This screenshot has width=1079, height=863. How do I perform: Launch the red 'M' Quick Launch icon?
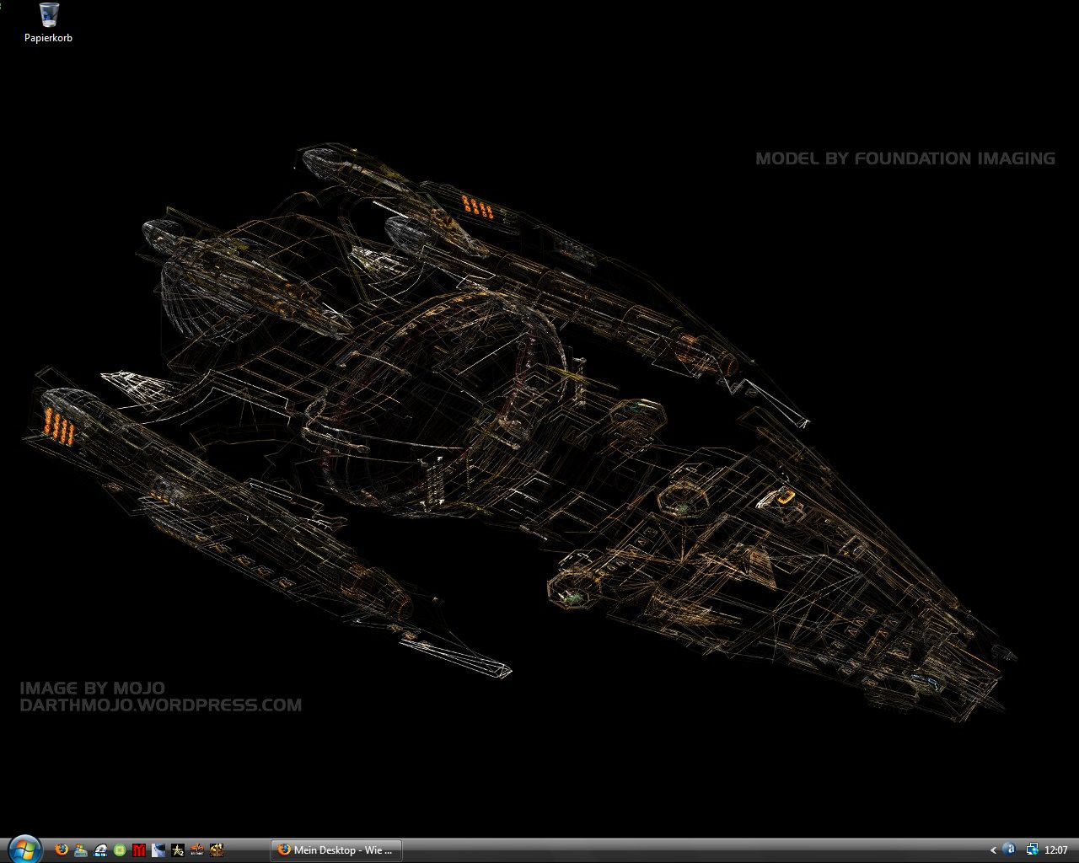[140, 850]
